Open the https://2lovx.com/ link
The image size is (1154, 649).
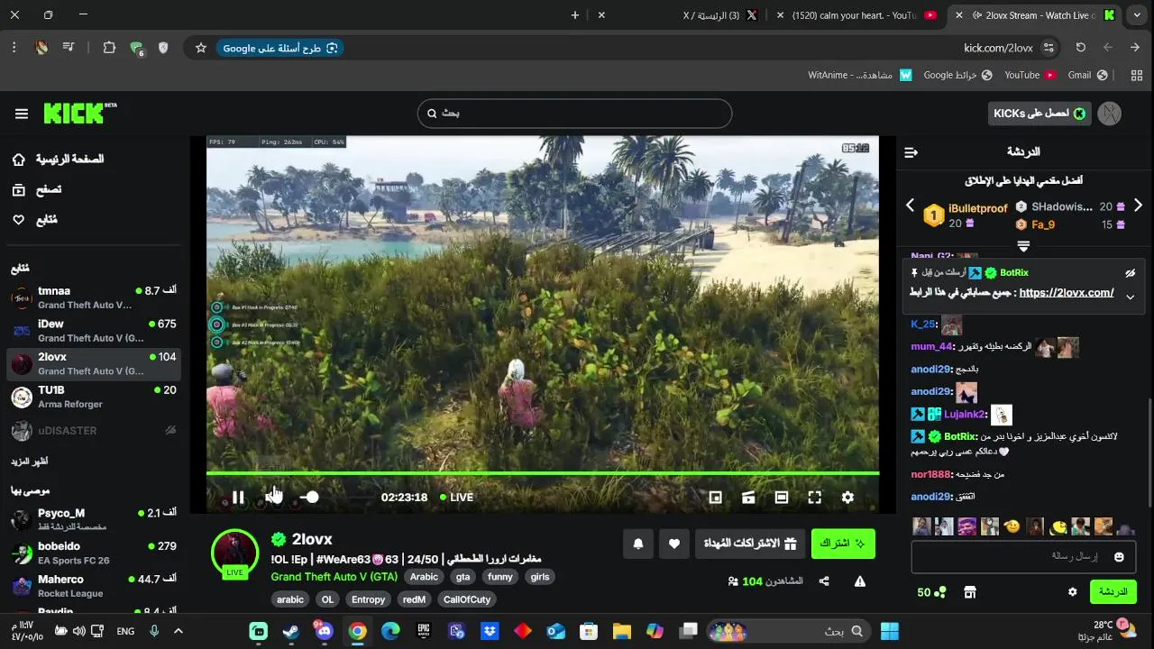(1067, 293)
